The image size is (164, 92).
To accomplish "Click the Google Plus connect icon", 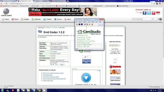I will click(x=153, y=13).
